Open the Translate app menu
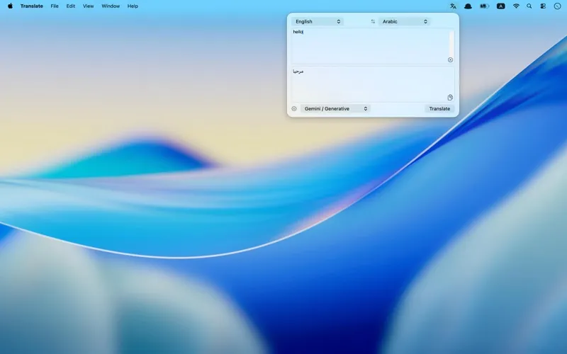This screenshot has height=354, width=567. pos(32,6)
